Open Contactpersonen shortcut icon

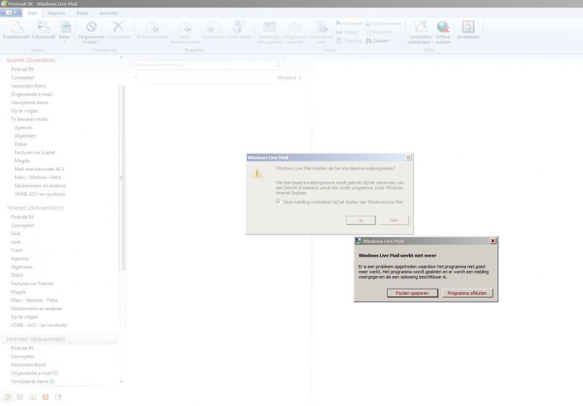(x=33, y=397)
